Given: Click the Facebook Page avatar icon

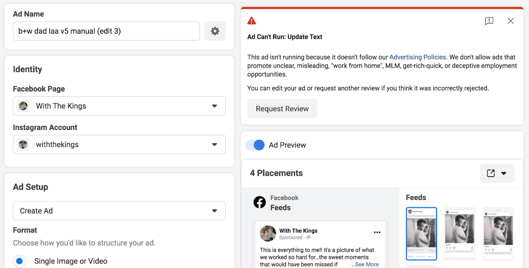Looking at the screenshot, I should click(x=23, y=106).
